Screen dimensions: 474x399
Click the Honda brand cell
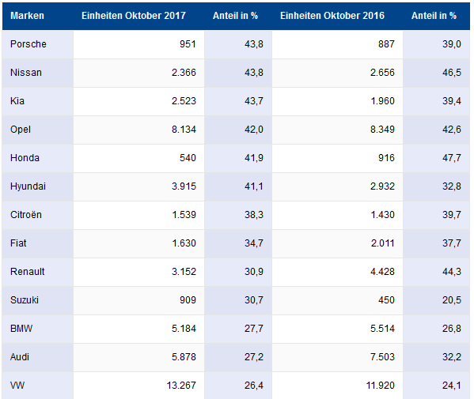[38, 158]
